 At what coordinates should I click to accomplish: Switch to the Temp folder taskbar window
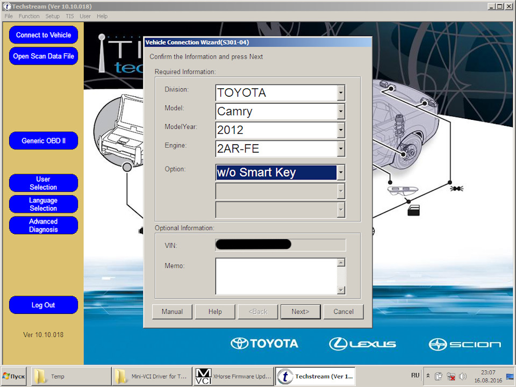(71, 376)
